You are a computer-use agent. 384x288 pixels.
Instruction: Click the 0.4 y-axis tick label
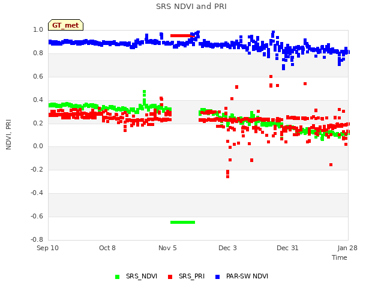pos(38,100)
